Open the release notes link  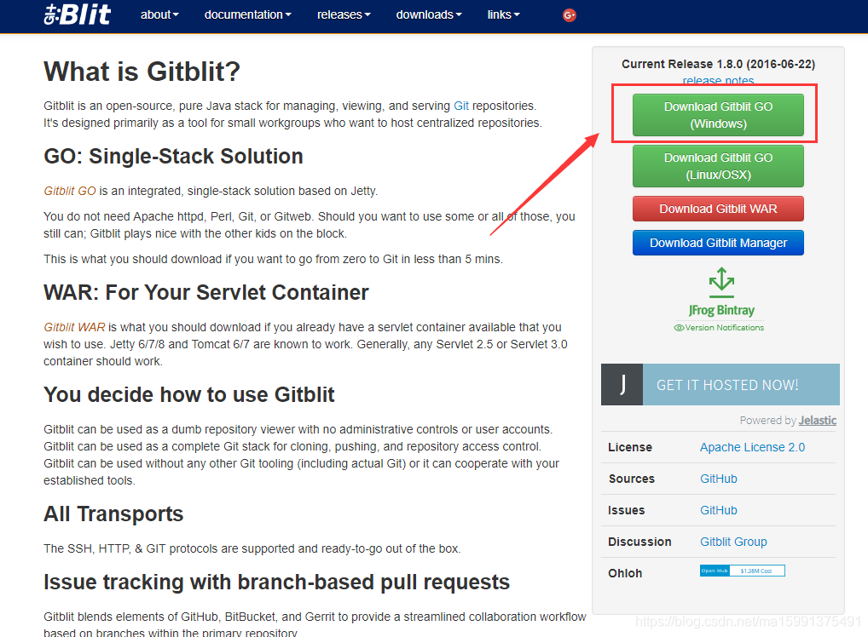coord(718,80)
